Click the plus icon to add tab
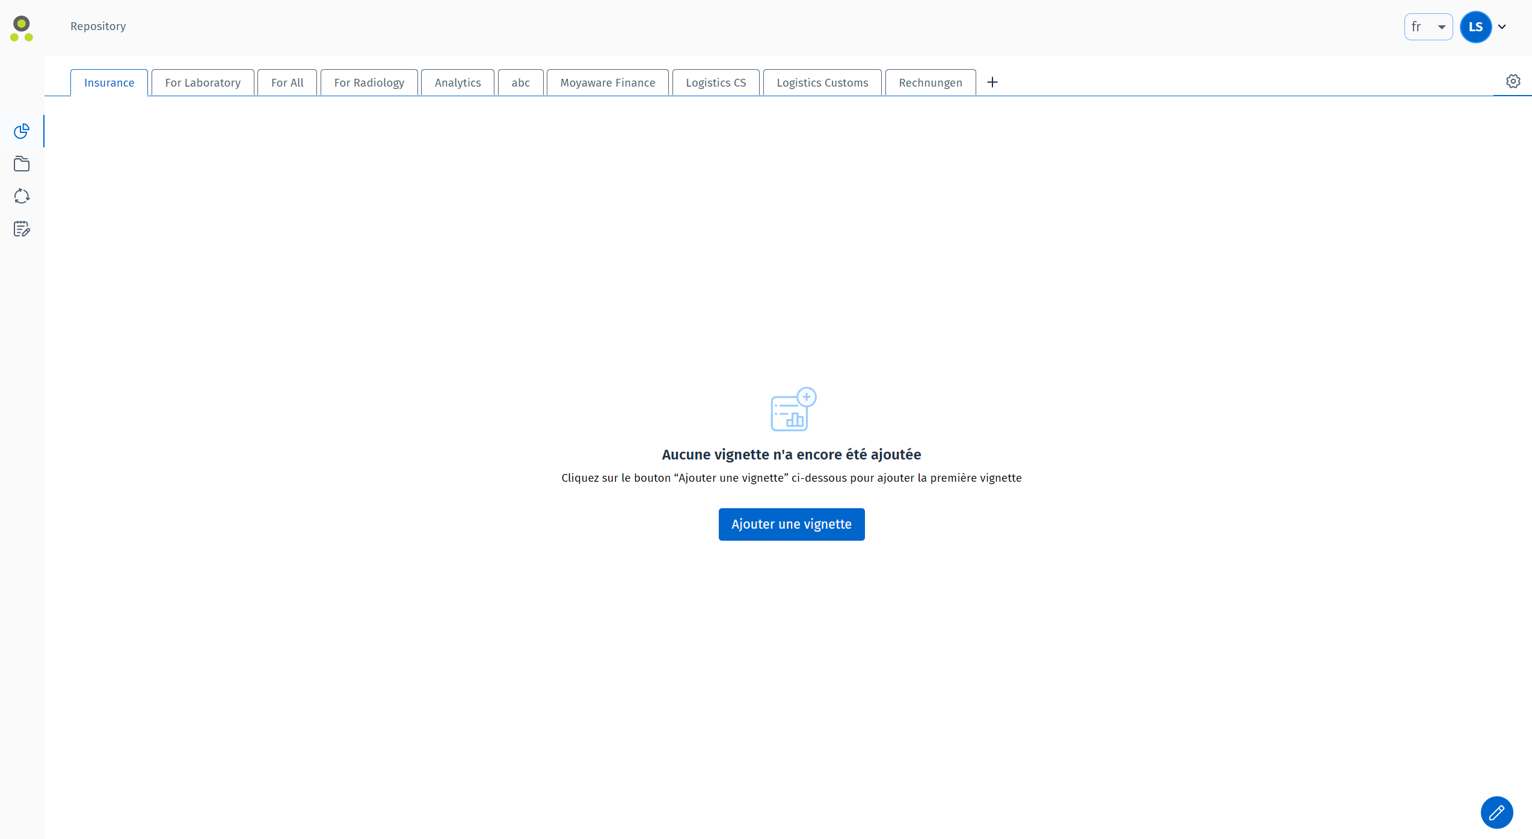This screenshot has height=839, width=1532. click(x=992, y=82)
